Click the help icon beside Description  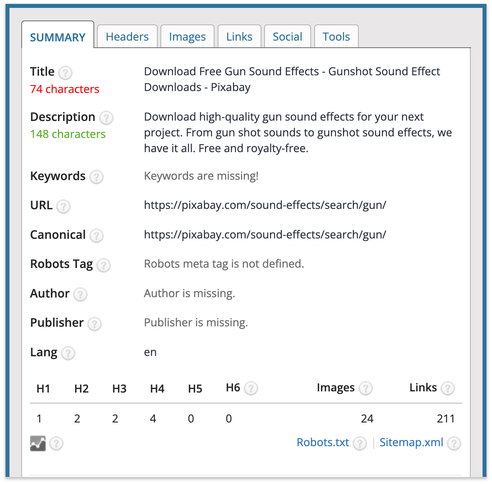tap(106, 118)
